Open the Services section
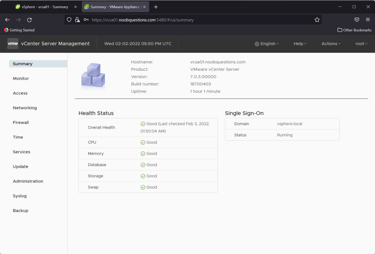 (22, 152)
